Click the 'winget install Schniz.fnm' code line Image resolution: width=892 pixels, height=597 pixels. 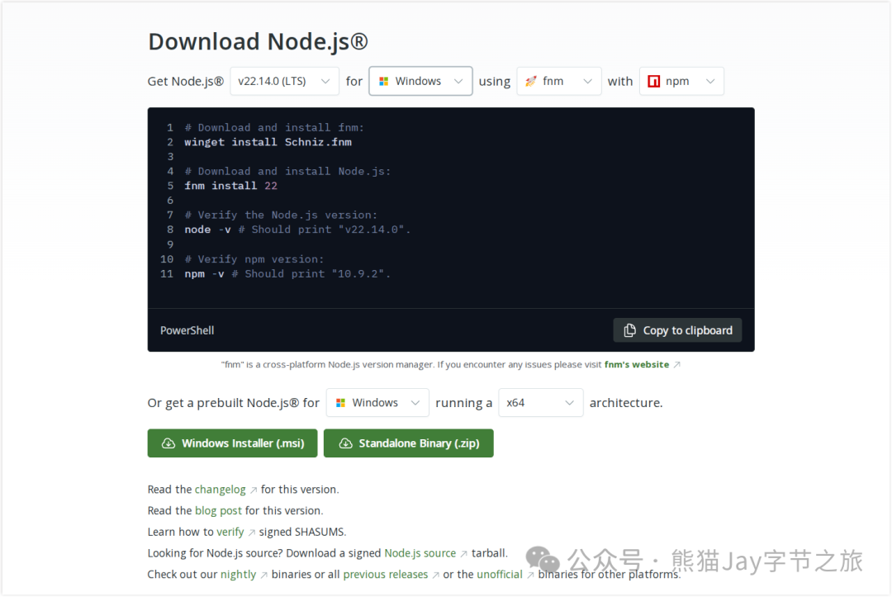pyautogui.click(x=268, y=142)
